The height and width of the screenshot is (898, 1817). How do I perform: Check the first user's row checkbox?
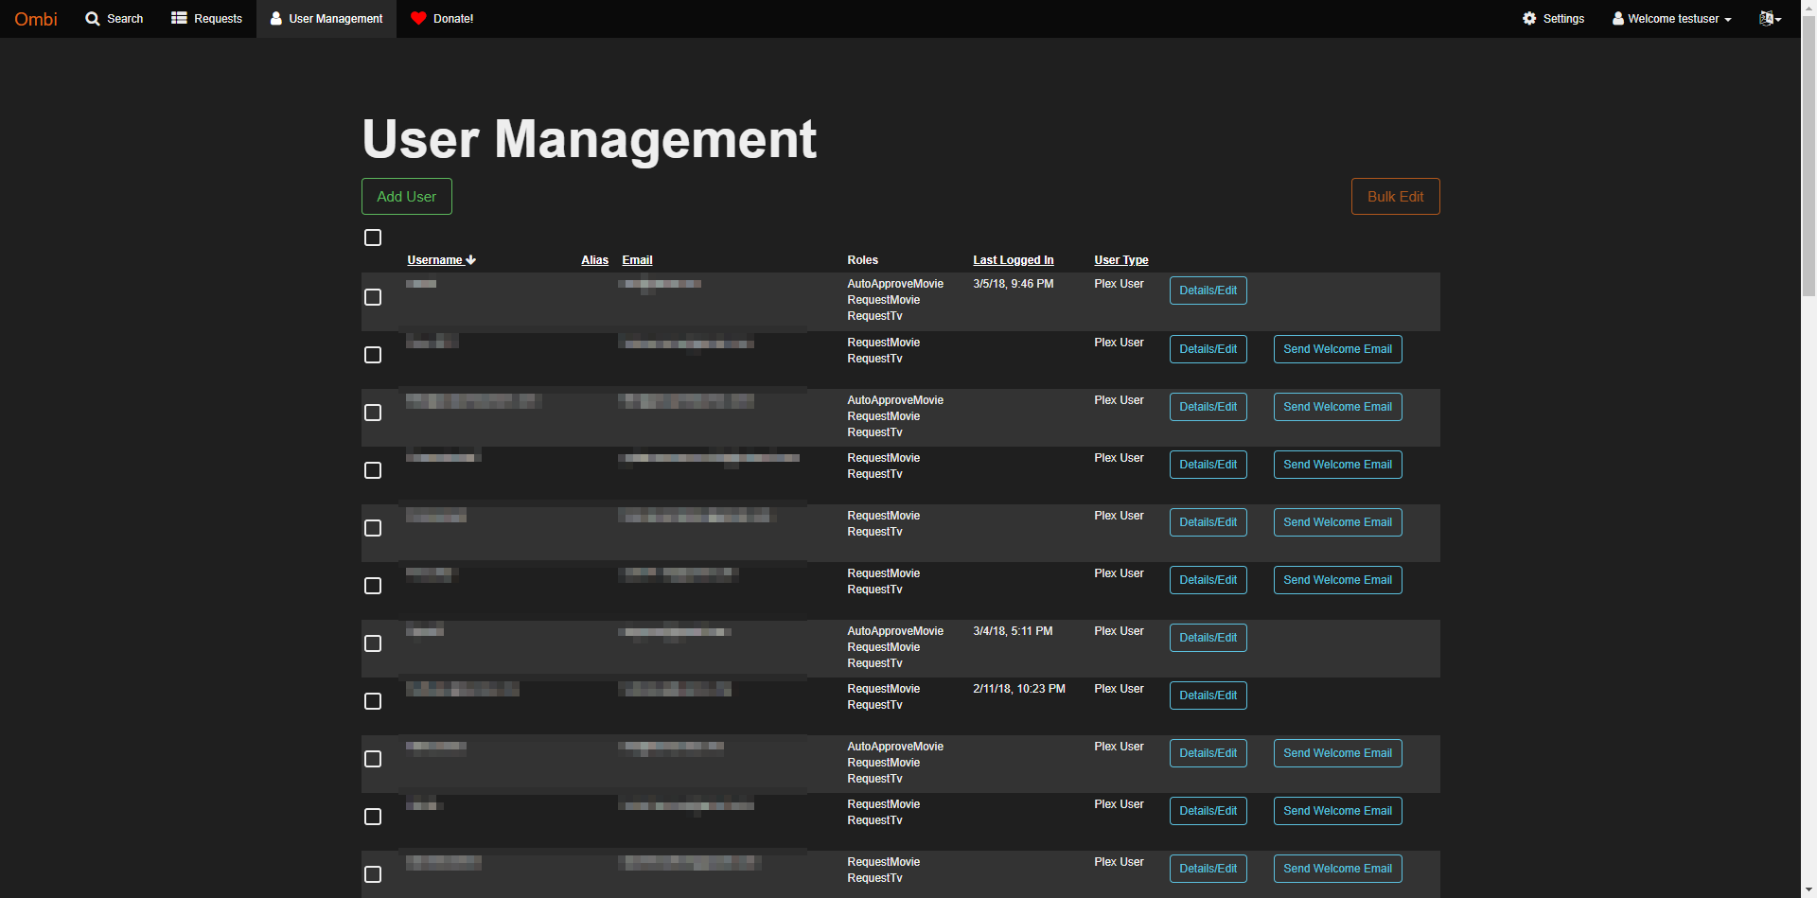[372, 296]
